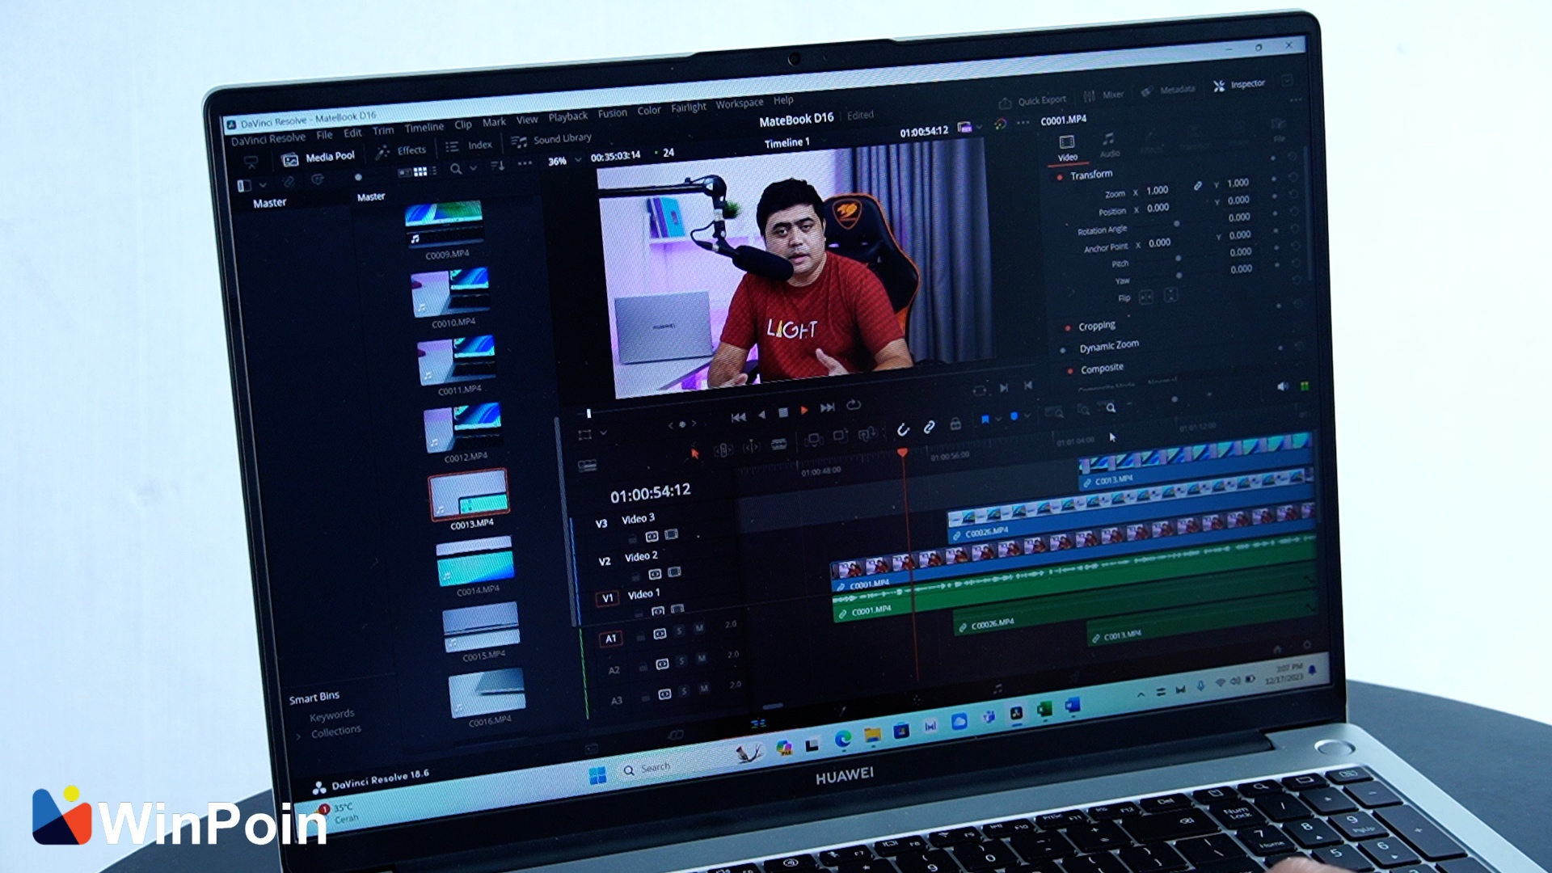The image size is (1552, 873).
Task: Select the C0010.MP4 media pool thumbnail
Action: coord(450,293)
